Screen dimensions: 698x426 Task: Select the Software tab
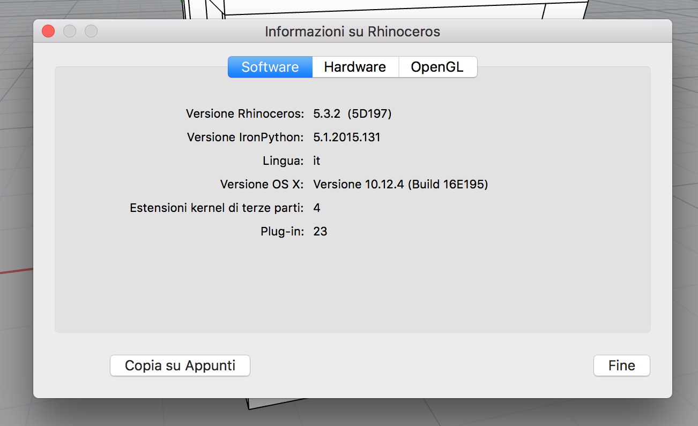pyautogui.click(x=270, y=67)
